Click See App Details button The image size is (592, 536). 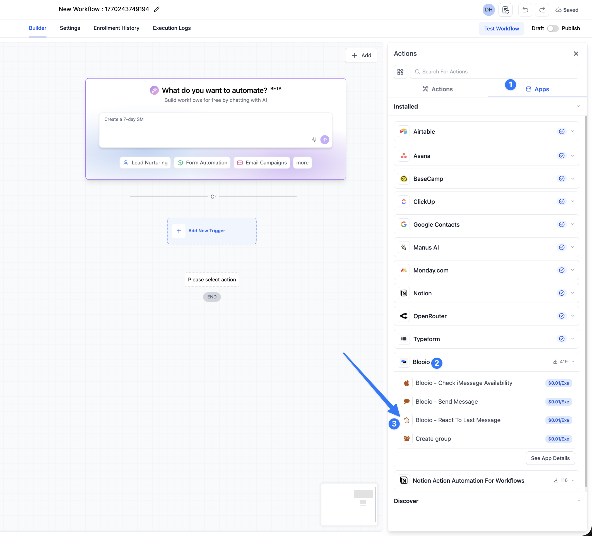[550, 458]
